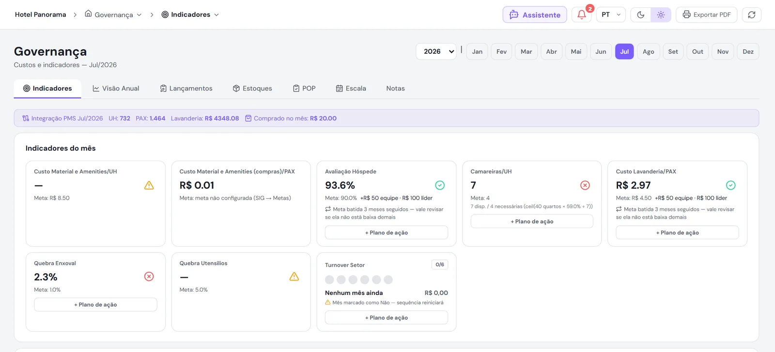Switch to dark mode moon icon
The image size is (775, 352).
point(641,15)
